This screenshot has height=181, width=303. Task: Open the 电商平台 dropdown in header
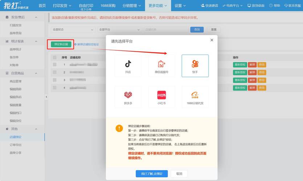pos(233,5)
